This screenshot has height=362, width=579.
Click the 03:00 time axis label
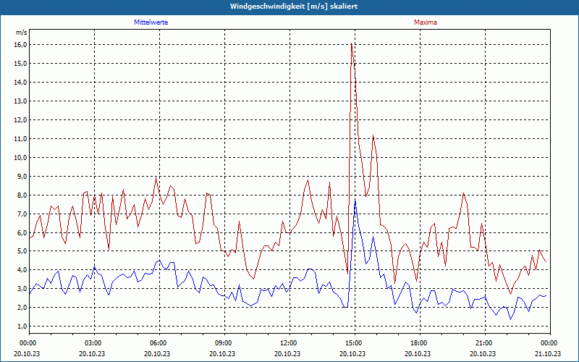[x=95, y=343]
